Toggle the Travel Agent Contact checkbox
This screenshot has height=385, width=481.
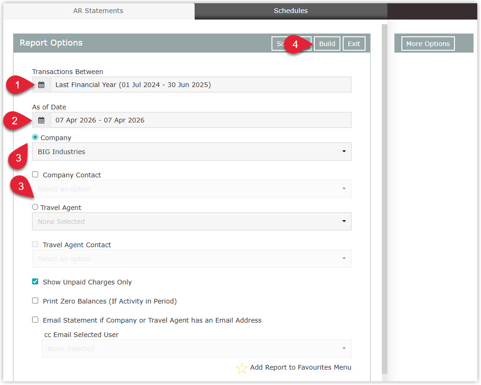pos(35,244)
